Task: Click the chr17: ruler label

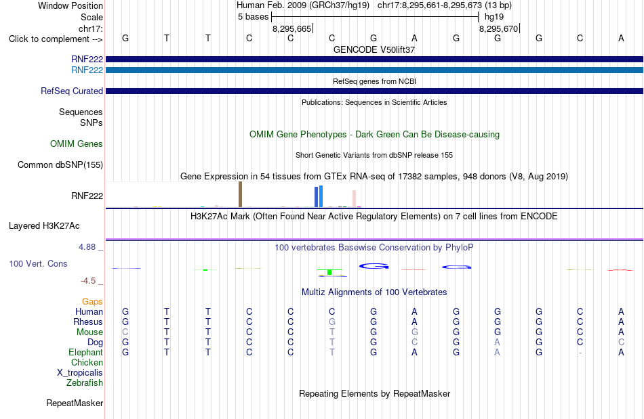Action: tap(90, 28)
